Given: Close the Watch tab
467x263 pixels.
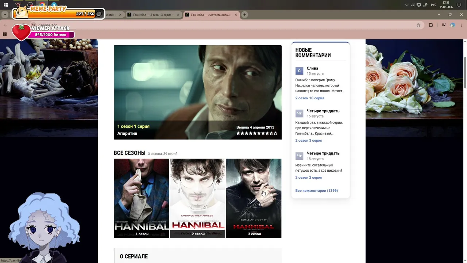Looking at the screenshot, I should coord(119,15).
